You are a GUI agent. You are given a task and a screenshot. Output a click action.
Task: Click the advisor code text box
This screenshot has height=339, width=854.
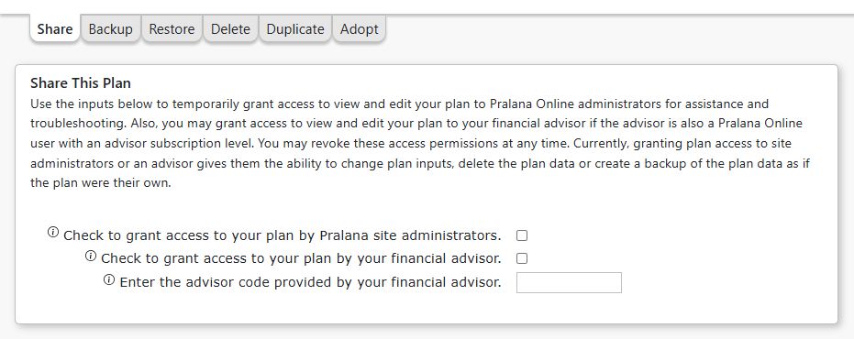569,282
